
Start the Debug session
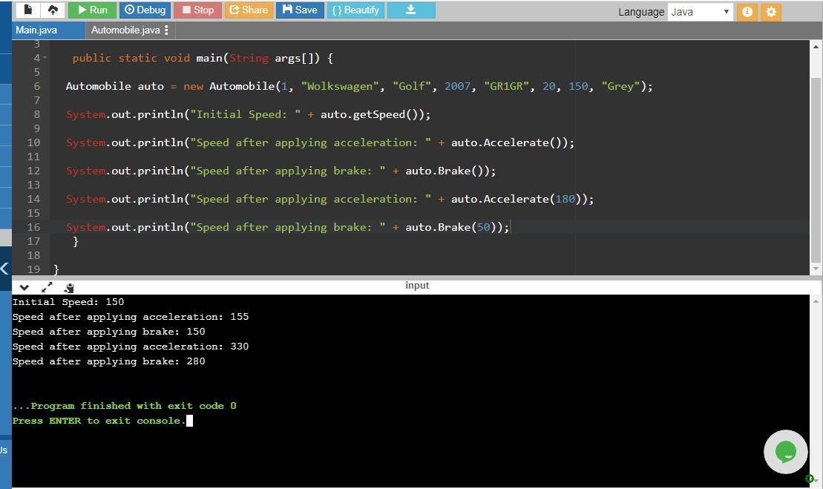pos(145,10)
